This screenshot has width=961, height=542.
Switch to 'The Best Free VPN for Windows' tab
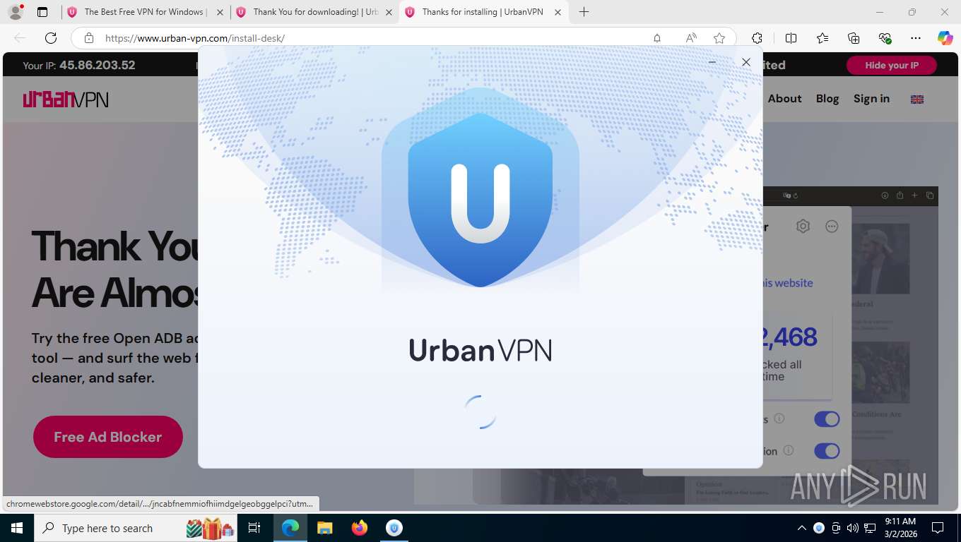point(144,12)
